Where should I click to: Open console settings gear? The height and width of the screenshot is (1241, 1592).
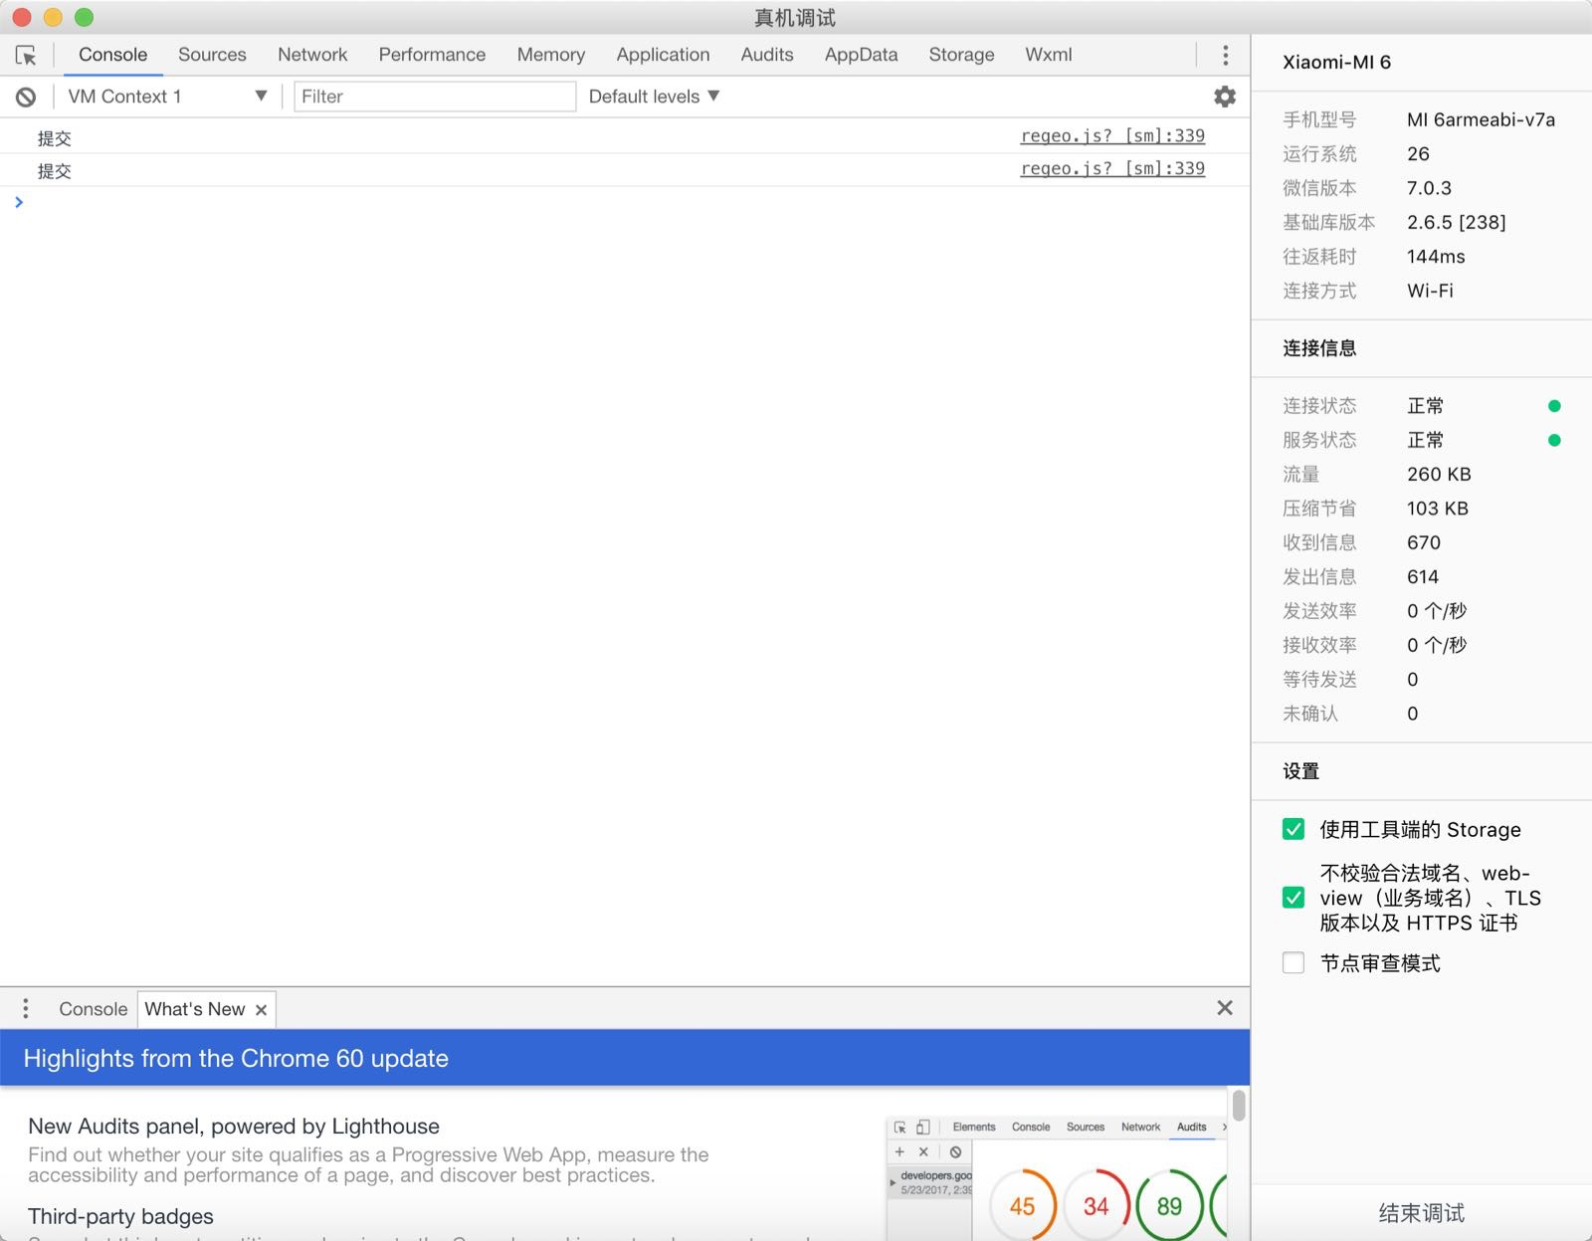(x=1225, y=97)
